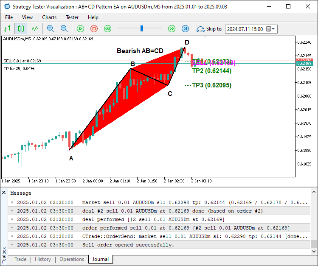
Task: Open the Charts menu
Action: (x=49, y=17)
